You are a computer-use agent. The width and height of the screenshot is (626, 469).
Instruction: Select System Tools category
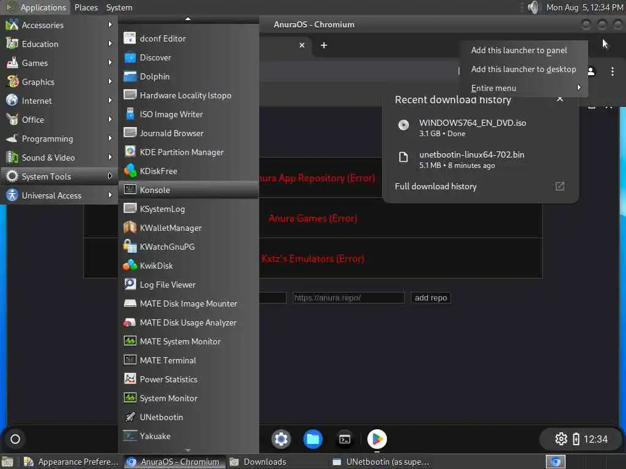(x=59, y=176)
